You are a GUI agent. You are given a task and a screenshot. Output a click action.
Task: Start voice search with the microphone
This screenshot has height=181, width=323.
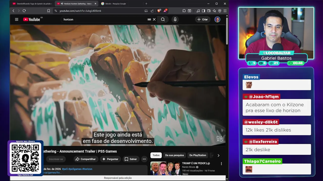coord(175,19)
